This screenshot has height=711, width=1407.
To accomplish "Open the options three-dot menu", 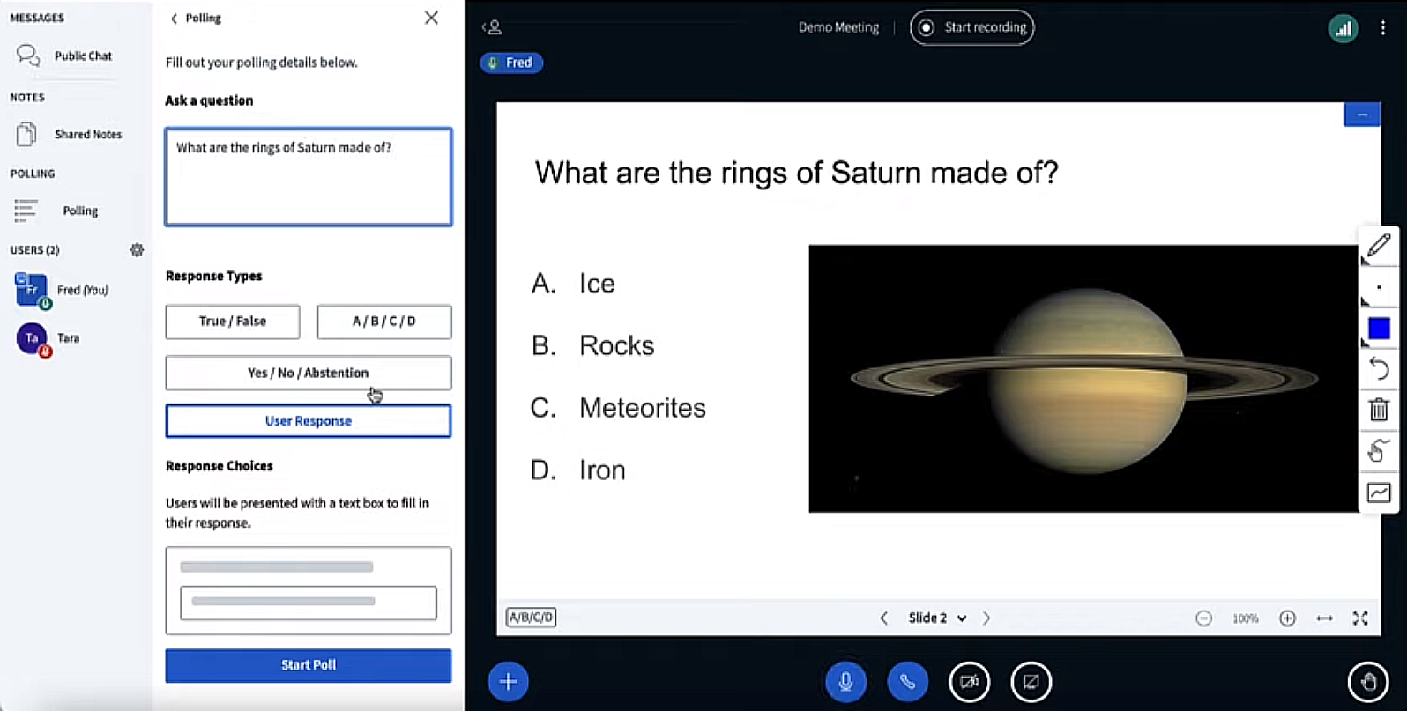I will (1382, 28).
